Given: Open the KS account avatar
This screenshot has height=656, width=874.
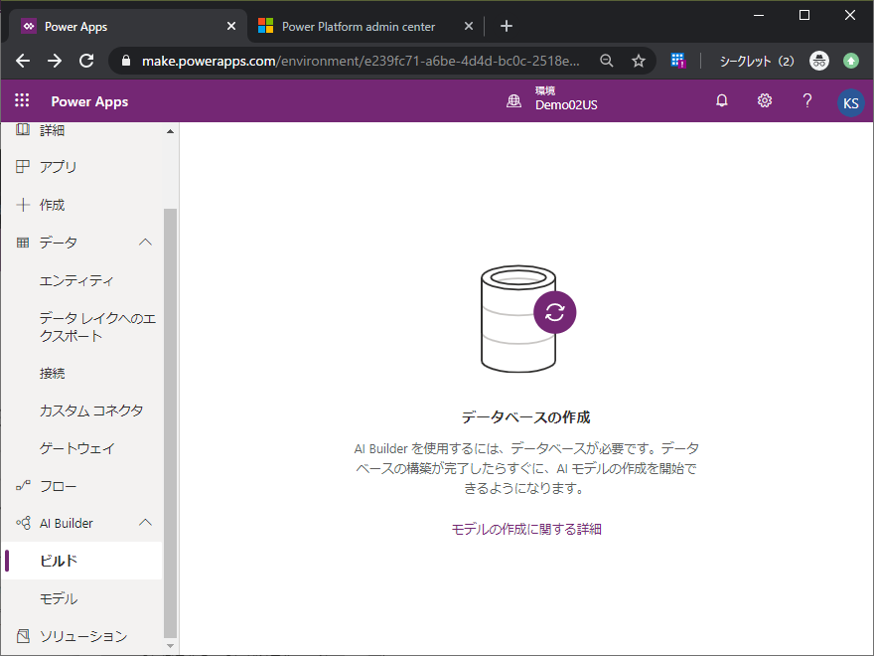Looking at the screenshot, I should click(x=850, y=102).
